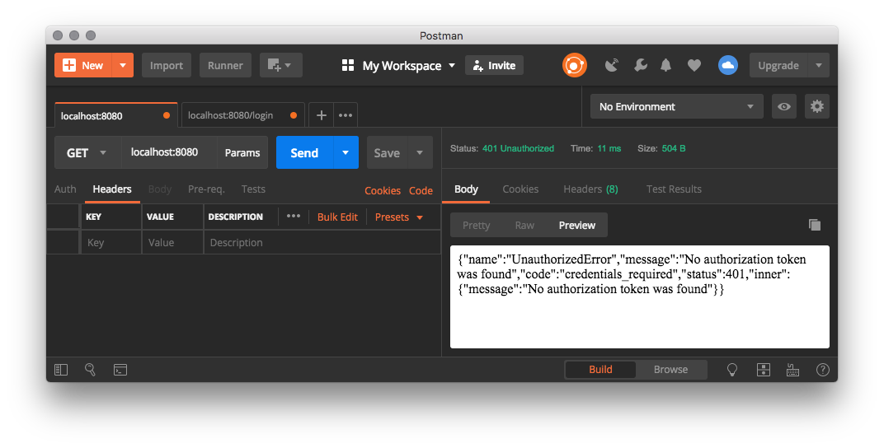Switch to Browse mode
The height and width of the screenshot is (448, 884).
[670, 369]
